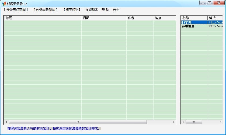
Task: Click the 名称 column header in feed list
Action: pyautogui.click(x=194, y=18)
